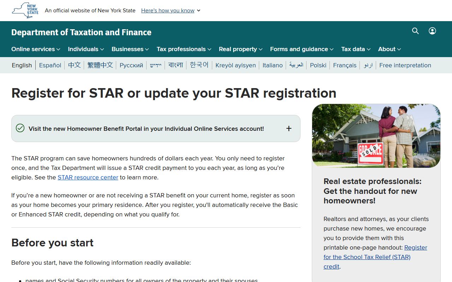This screenshot has height=282, width=452.
Task: Switch language to Русский
Action: coord(131,65)
